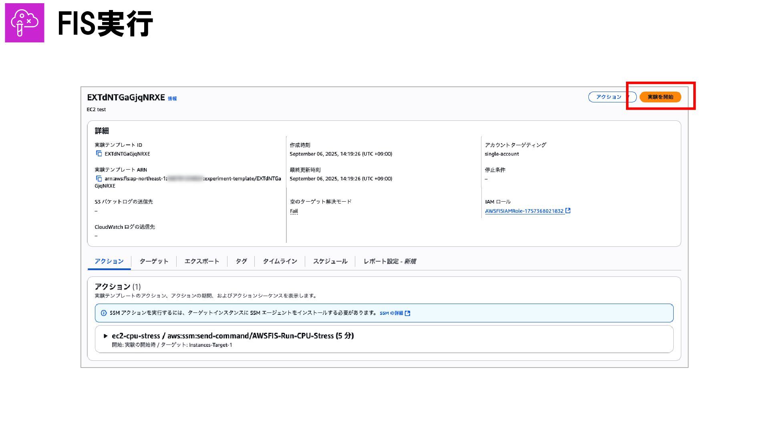Click the ec2-cpu-stress action title text

point(233,336)
